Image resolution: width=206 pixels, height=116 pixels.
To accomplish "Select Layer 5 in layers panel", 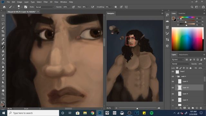I will click(189, 94).
